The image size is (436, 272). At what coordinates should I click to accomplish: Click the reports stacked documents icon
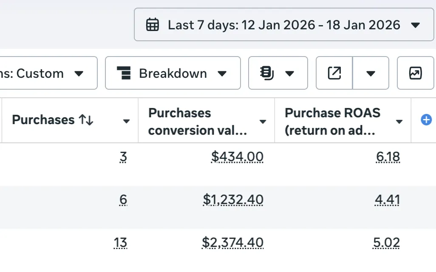point(266,73)
